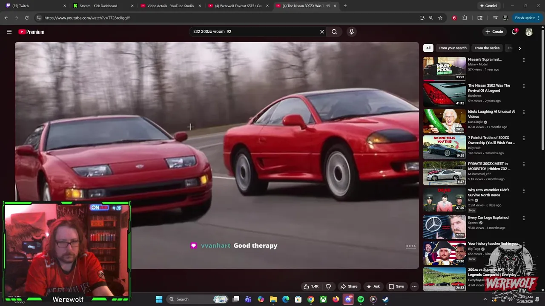Screen dimensions: 545x306
Task: Reload the page
Action: tap(26, 18)
